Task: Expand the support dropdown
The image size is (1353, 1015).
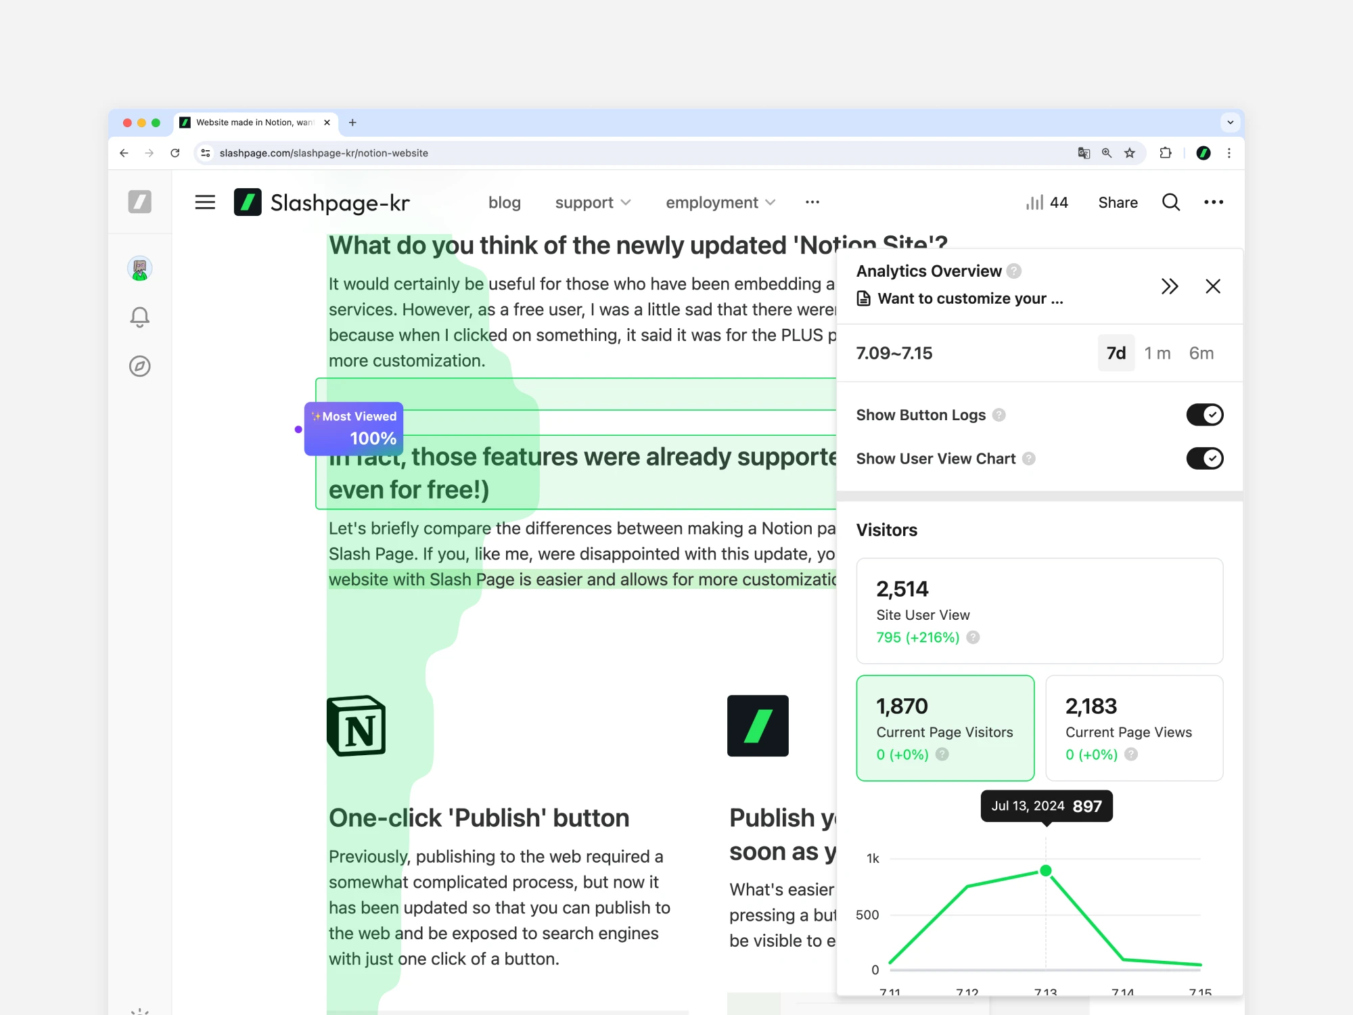Action: pyautogui.click(x=593, y=202)
